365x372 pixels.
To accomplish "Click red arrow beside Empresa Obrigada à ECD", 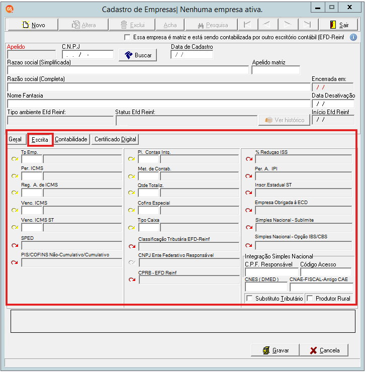I will click(249, 210).
